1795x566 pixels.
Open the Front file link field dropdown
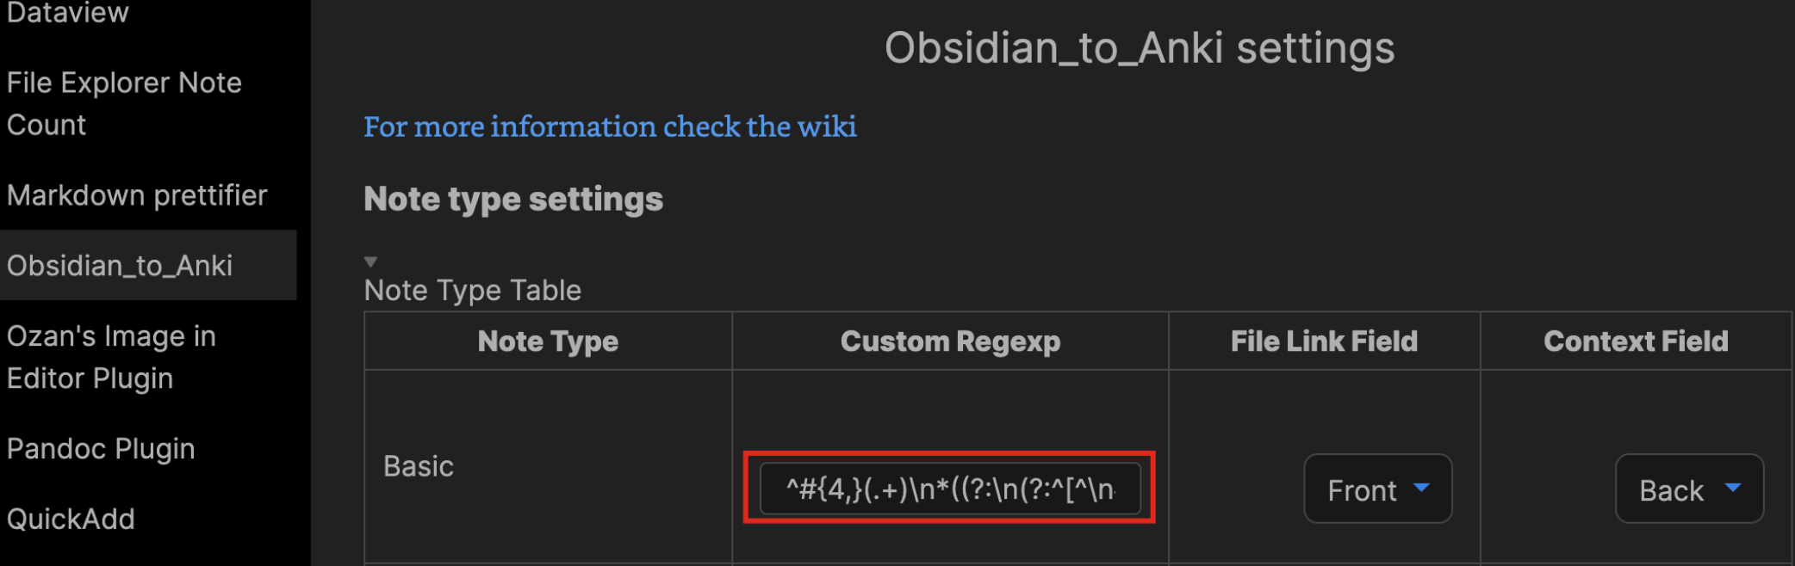(1377, 489)
